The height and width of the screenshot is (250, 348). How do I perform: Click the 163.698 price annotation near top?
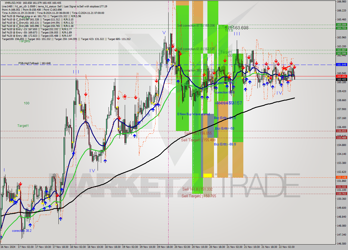pos(240,28)
